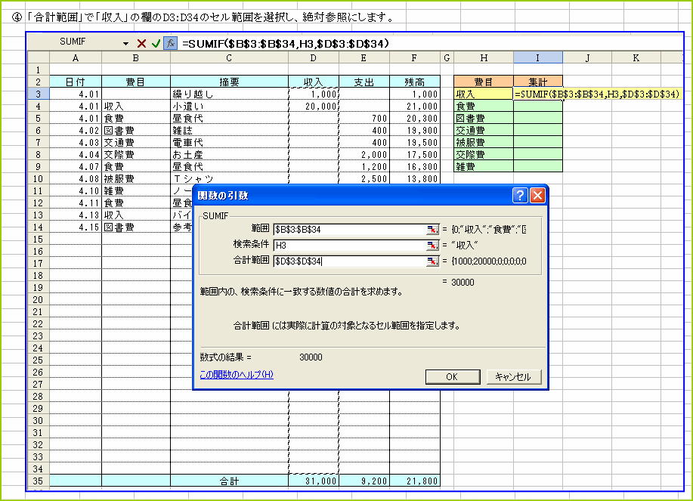Image resolution: width=693 pixels, height=501 pixels.
Task: Click the 合計 cell in row 35
Action: coord(229,481)
